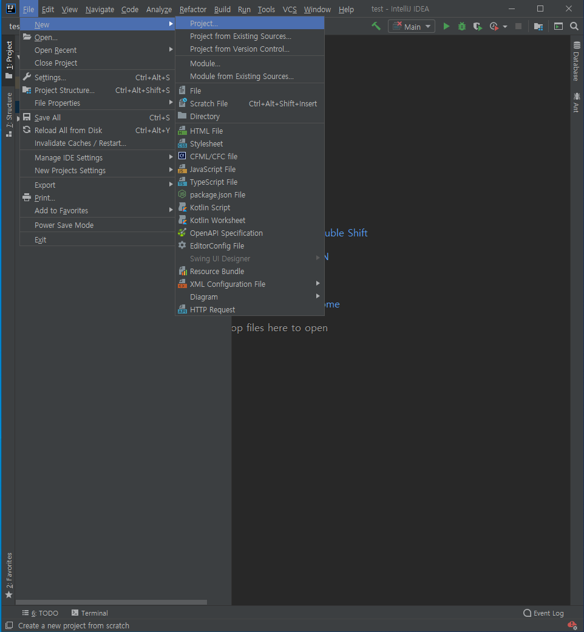
Task: Click the horizontal scrollbar in project panel
Action: point(111,602)
